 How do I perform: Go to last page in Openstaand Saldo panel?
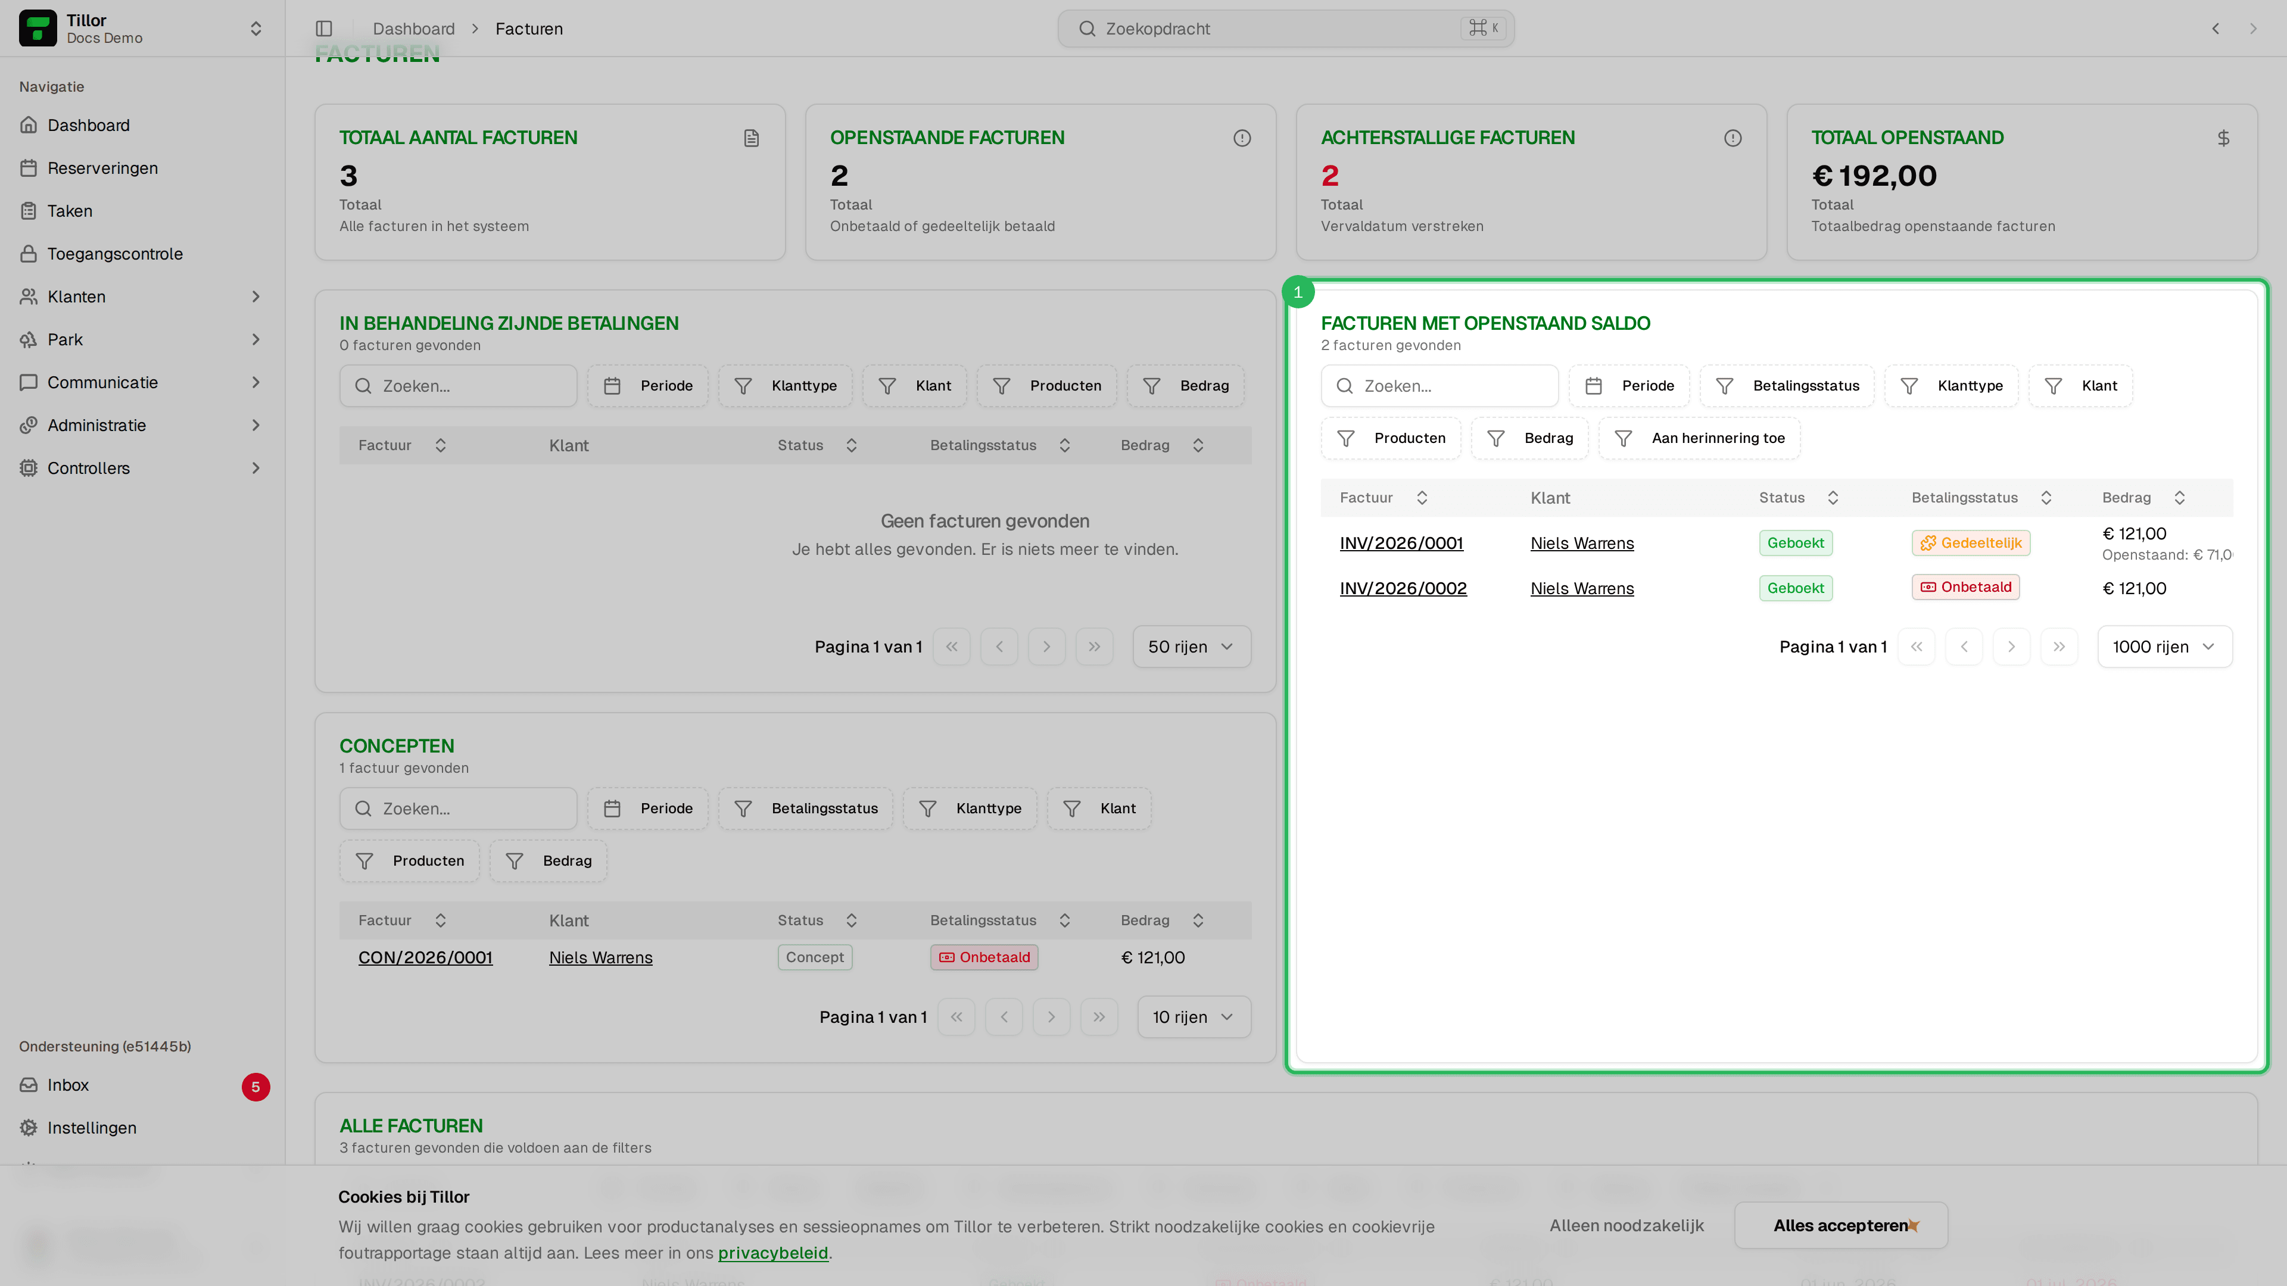pos(2059,647)
